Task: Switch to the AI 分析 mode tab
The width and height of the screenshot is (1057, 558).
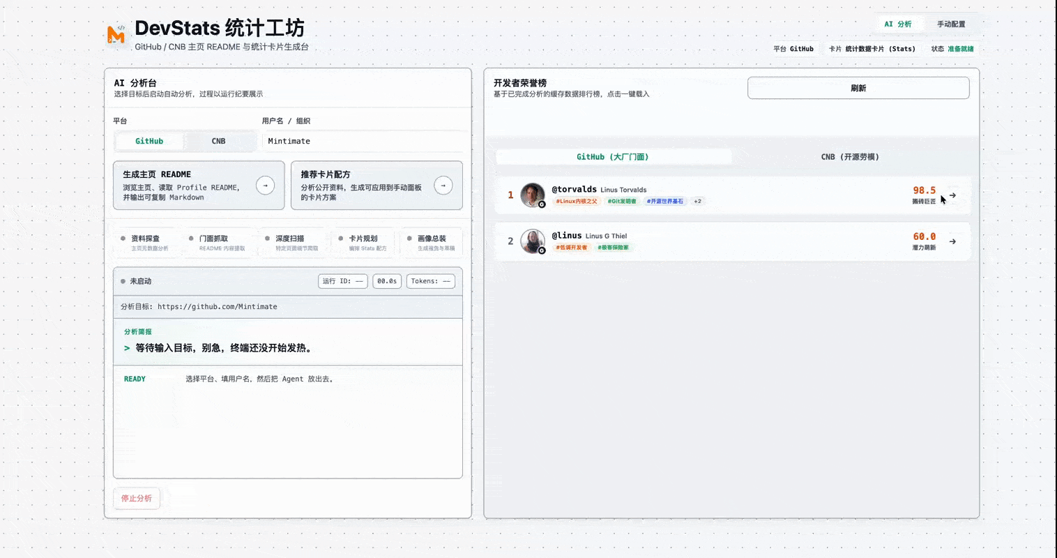Action: pyautogui.click(x=898, y=24)
